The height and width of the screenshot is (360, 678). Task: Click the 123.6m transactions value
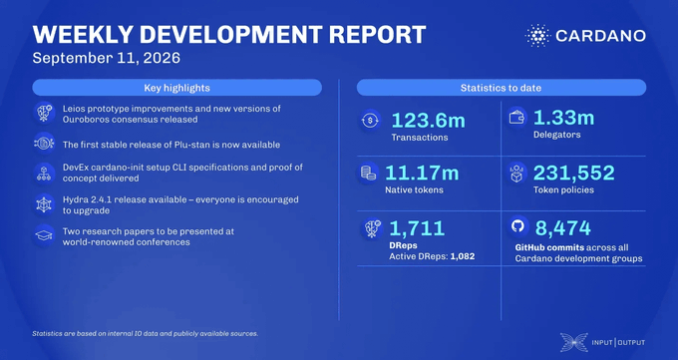pyautogui.click(x=428, y=121)
